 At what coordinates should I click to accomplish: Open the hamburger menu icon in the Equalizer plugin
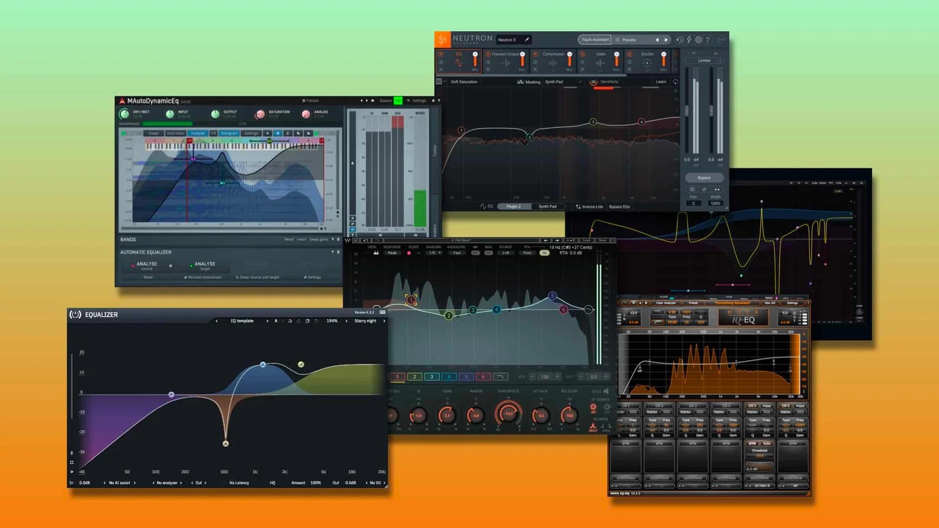pyautogui.click(x=381, y=313)
